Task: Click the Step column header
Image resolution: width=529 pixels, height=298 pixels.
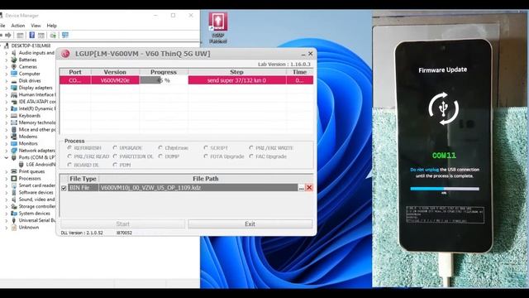Action: pos(237,72)
